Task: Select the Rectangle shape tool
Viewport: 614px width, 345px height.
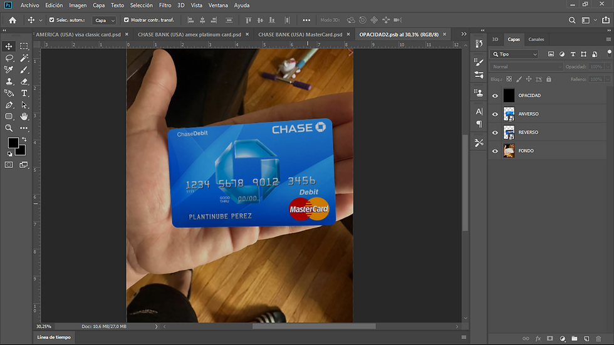Action: click(9, 116)
